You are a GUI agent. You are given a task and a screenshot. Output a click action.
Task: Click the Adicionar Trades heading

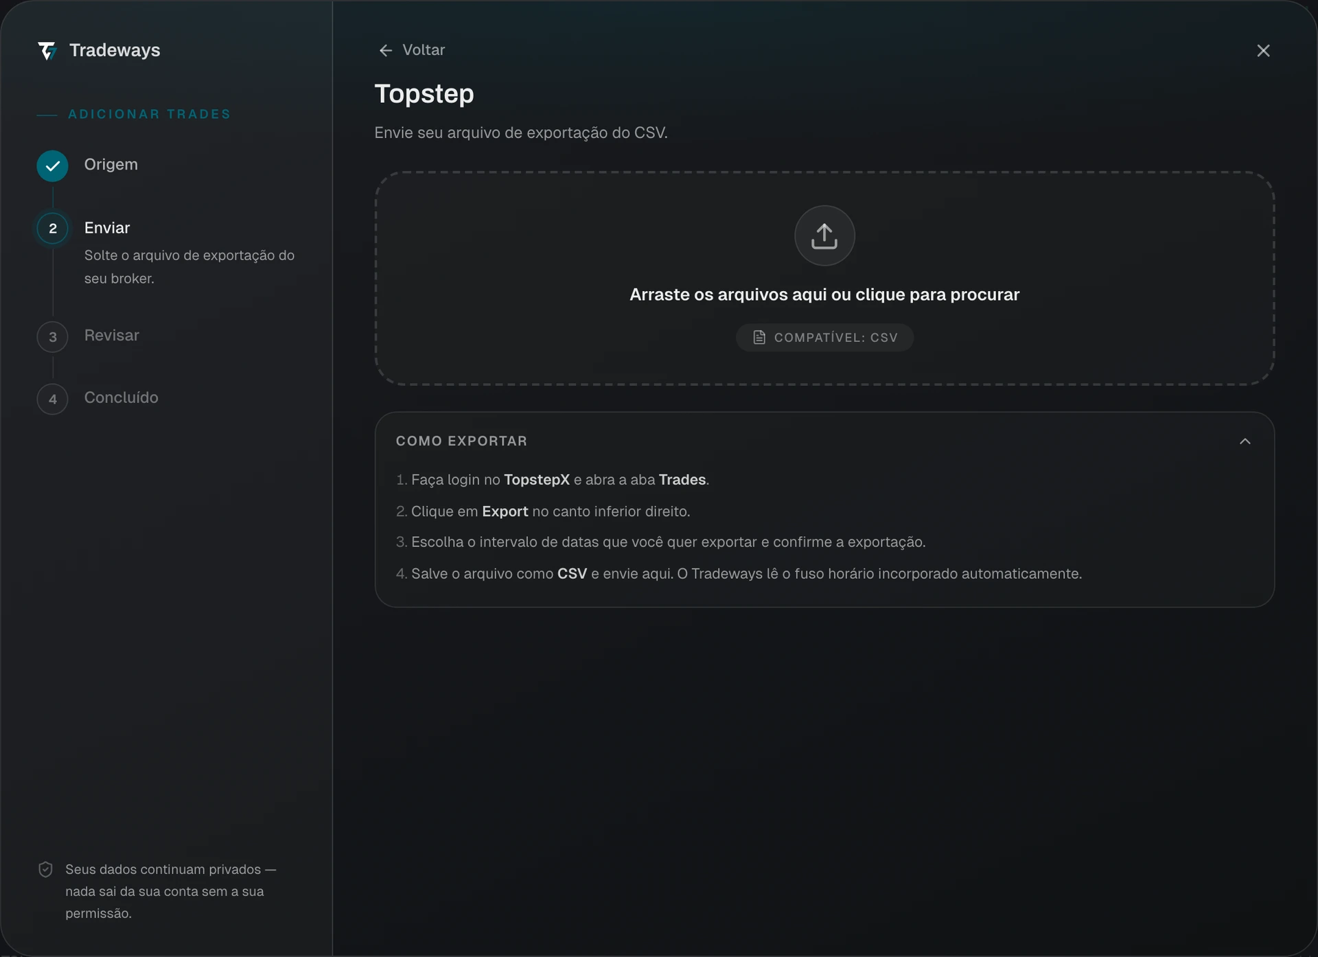pyautogui.click(x=149, y=114)
